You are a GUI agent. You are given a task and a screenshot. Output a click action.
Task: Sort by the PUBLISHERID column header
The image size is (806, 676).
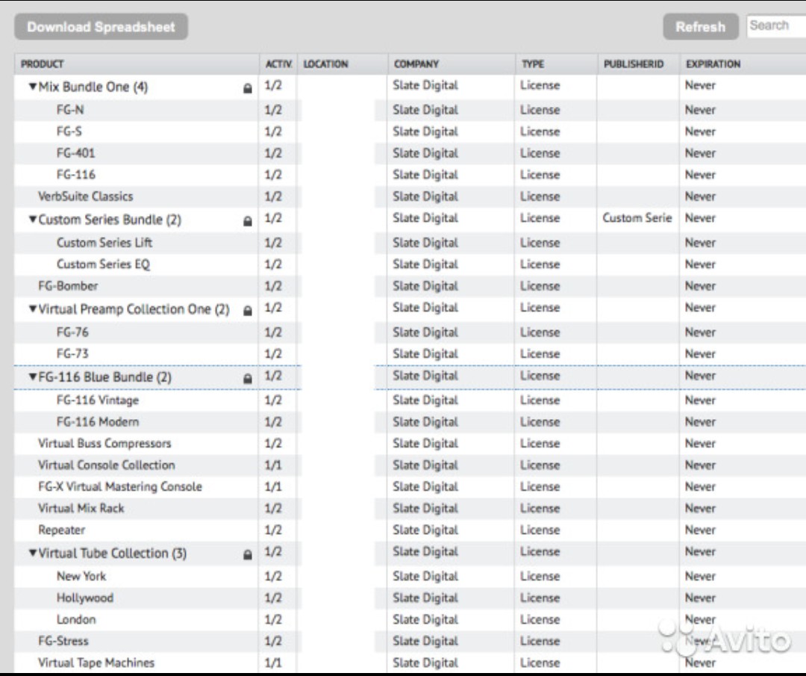[x=638, y=63]
